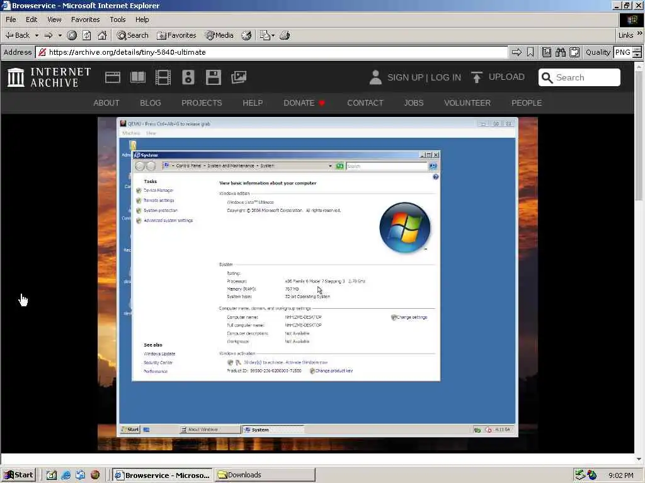
Task: Open the Quality PNG dropdown
Action: (x=627, y=52)
